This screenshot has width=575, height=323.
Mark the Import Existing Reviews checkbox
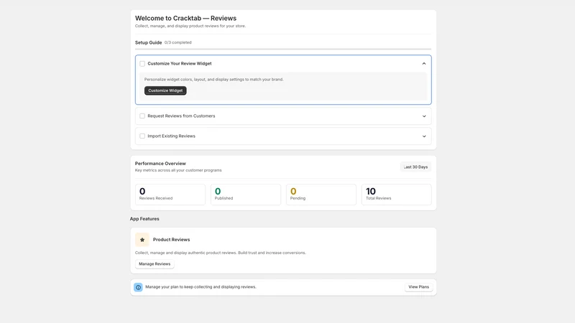point(142,136)
